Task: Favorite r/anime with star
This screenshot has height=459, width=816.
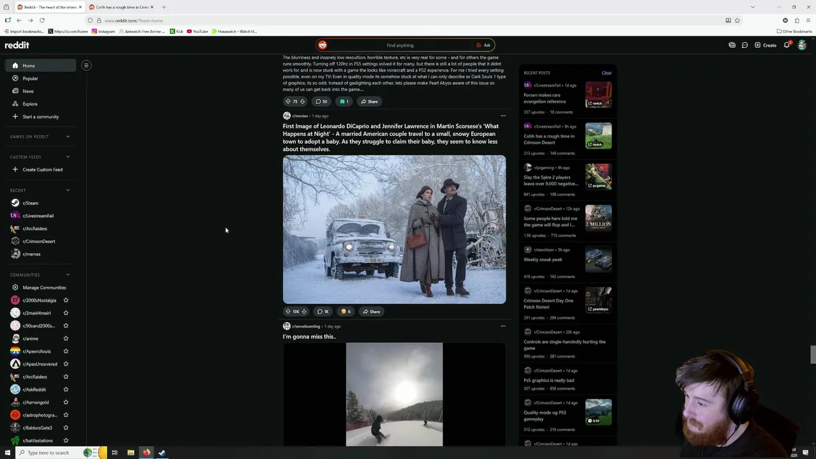Action: [66, 339]
